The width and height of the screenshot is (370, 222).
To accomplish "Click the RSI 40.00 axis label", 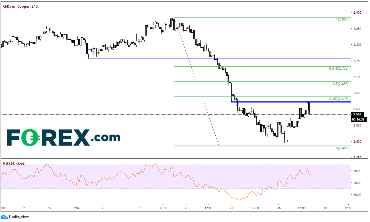I will (x=357, y=183).
